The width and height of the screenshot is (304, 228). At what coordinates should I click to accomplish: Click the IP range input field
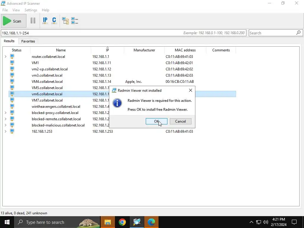tap(123, 33)
